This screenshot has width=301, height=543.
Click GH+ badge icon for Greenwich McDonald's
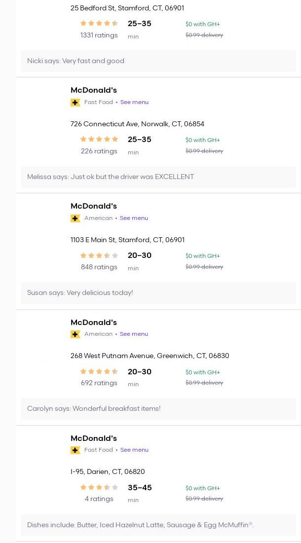coord(75,334)
